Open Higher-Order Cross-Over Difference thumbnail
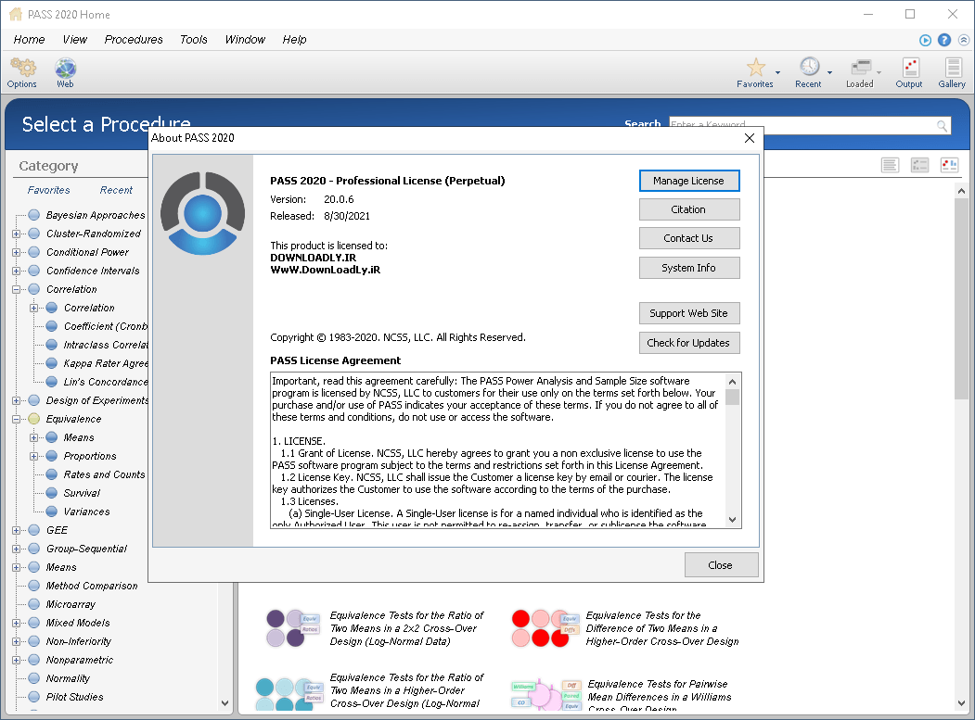 (544, 628)
